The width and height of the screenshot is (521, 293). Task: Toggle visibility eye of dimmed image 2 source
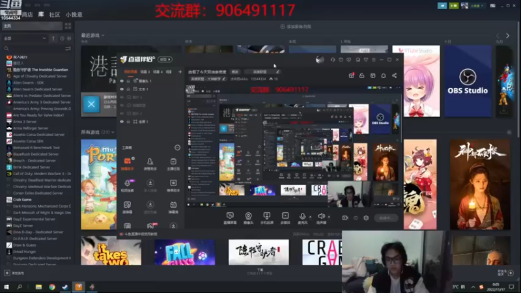122,113
